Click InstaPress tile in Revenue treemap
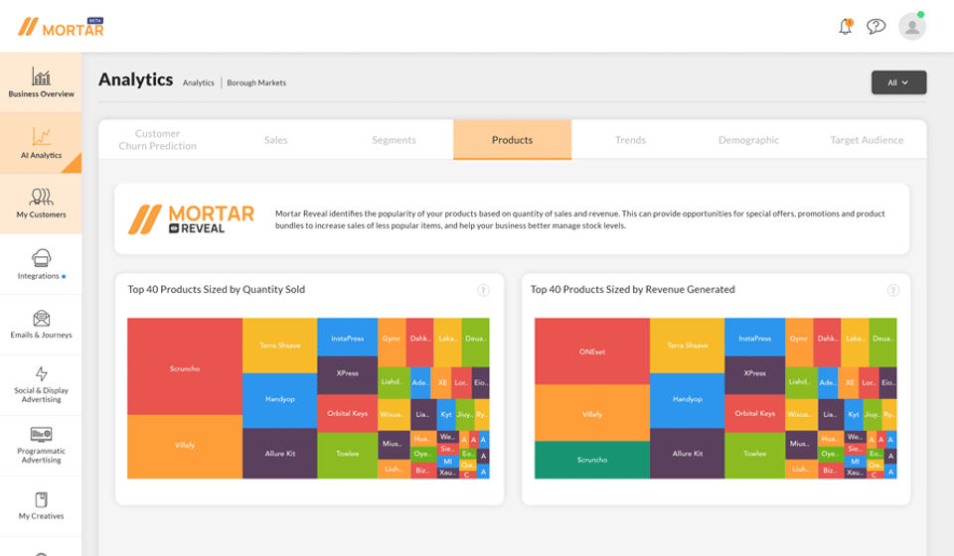Image resolution: width=954 pixels, height=556 pixels. pos(755,337)
